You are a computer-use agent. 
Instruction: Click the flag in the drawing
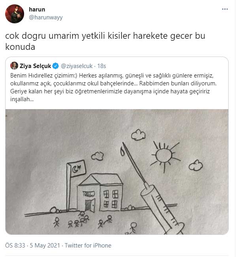coord(76,169)
